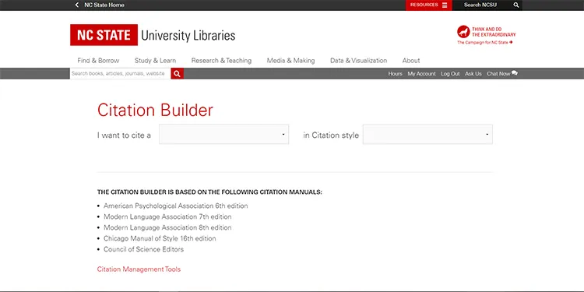
Task: Click the Chat Now speech bubble icon
Action: click(515, 73)
